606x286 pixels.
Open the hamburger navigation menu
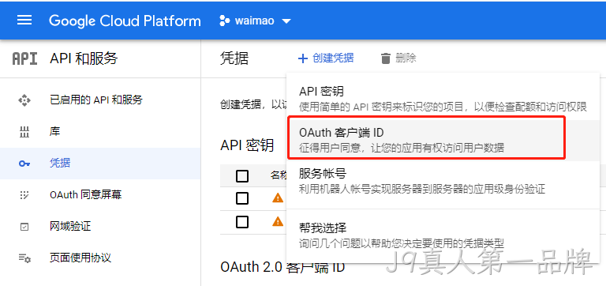pos(24,20)
